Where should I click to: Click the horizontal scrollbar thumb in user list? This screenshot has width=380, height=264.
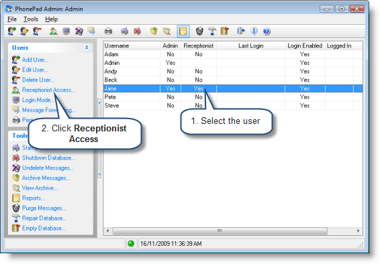pyautogui.click(x=220, y=230)
